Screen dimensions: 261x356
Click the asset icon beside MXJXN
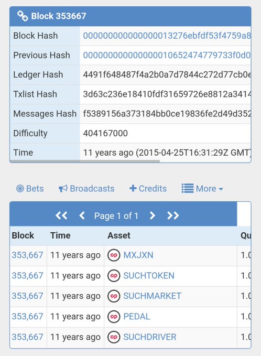[x=114, y=255]
